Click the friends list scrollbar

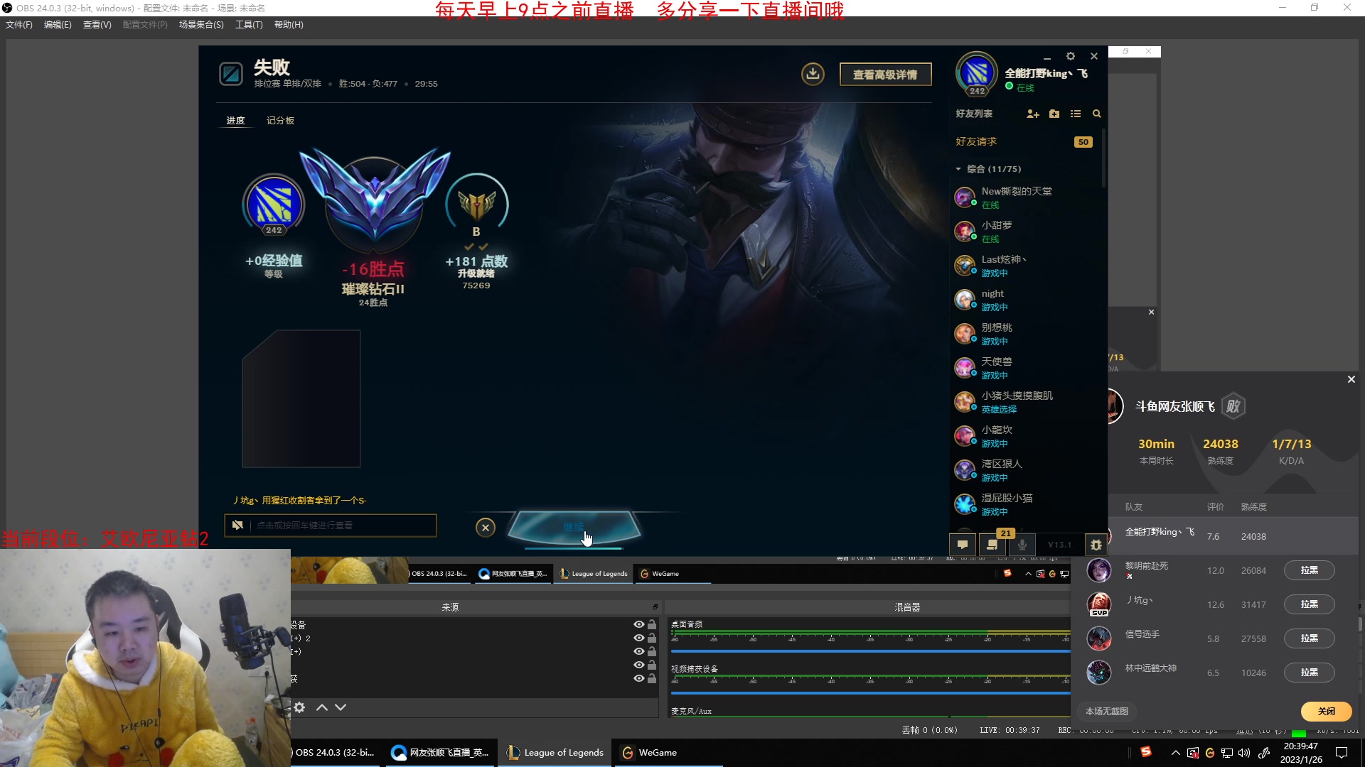click(1103, 158)
